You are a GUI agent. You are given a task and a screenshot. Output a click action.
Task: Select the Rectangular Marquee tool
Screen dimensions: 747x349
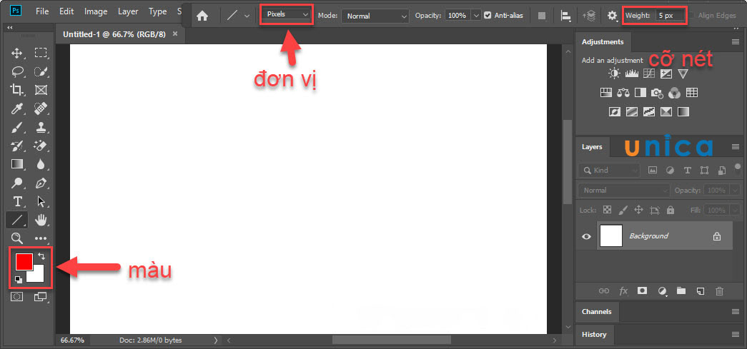(x=41, y=53)
